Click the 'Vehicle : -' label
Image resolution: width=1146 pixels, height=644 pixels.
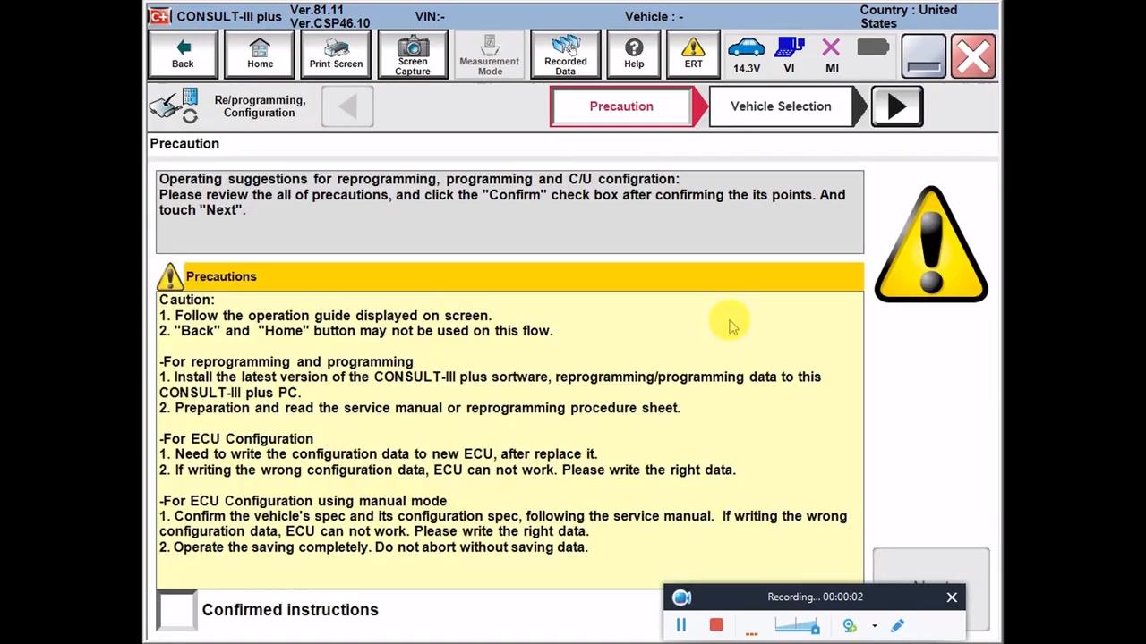click(x=654, y=16)
